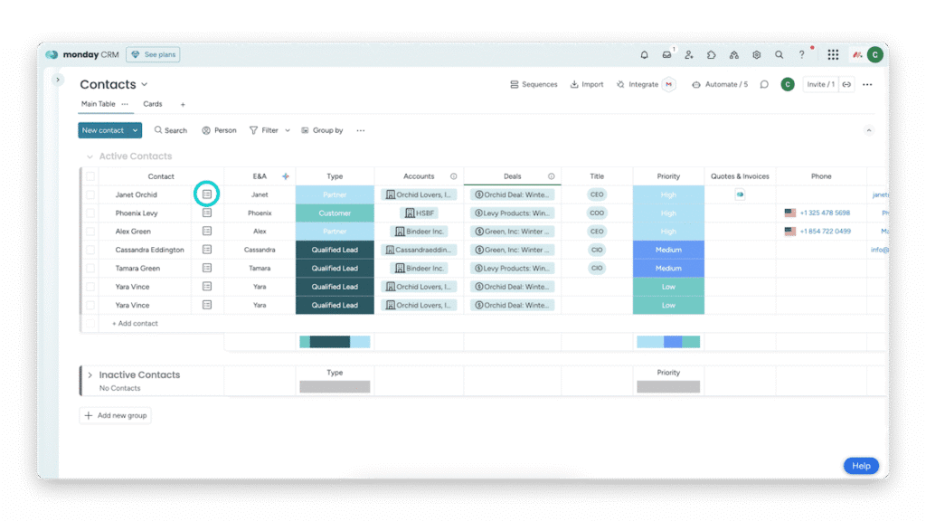Expand the Inactive Contacts group
This screenshot has height=521, width=926.
tap(90, 375)
